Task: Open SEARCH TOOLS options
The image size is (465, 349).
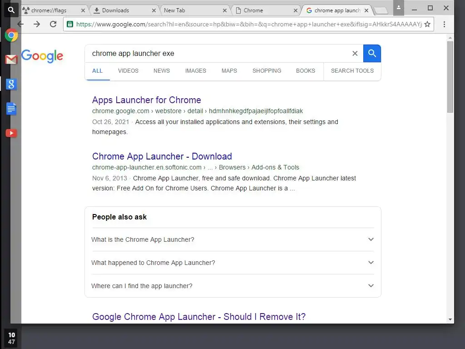Action: point(352,71)
